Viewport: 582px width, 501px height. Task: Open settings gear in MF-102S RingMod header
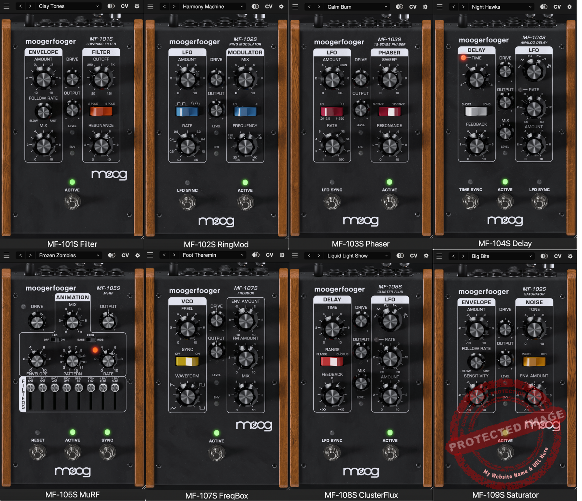pyautogui.click(x=281, y=7)
